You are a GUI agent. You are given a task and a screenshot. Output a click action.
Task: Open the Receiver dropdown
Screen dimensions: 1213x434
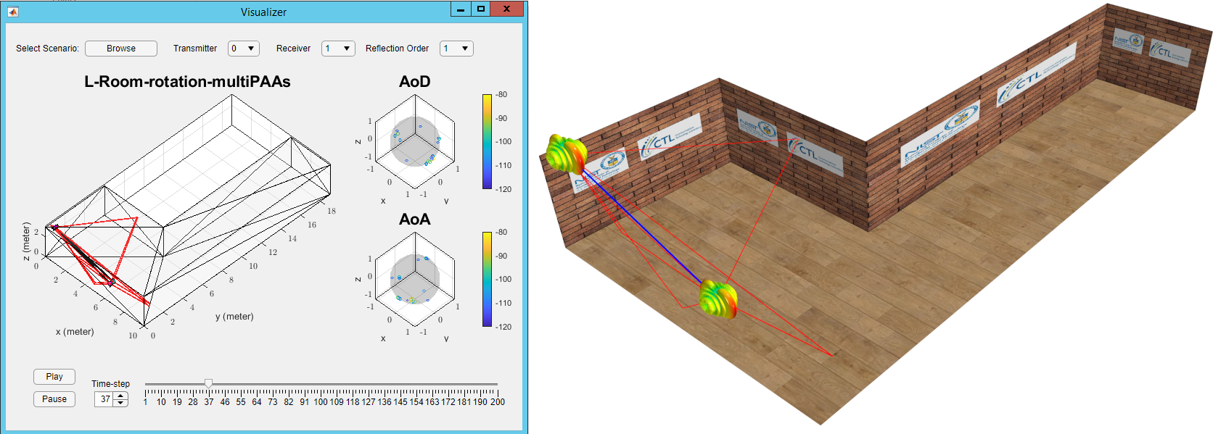click(x=338, y=49)
